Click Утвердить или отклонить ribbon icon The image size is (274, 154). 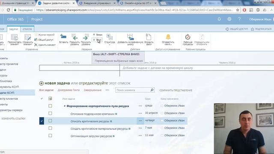tap(202, 37)
